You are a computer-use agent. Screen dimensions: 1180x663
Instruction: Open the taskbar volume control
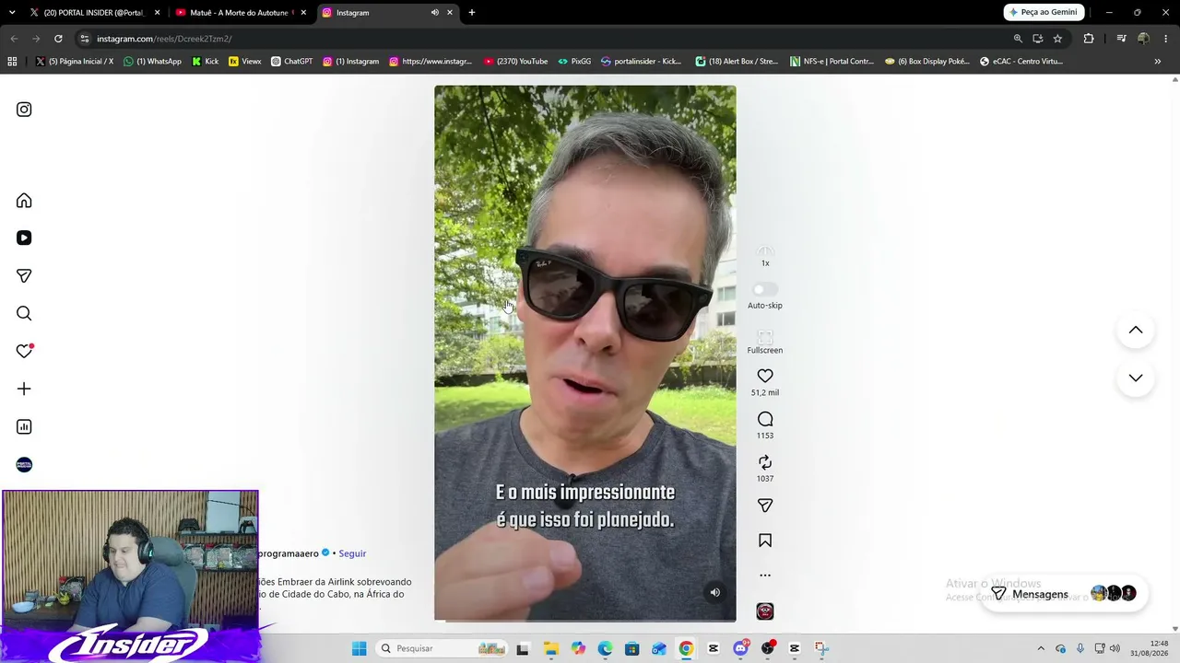pos(1115,648)
